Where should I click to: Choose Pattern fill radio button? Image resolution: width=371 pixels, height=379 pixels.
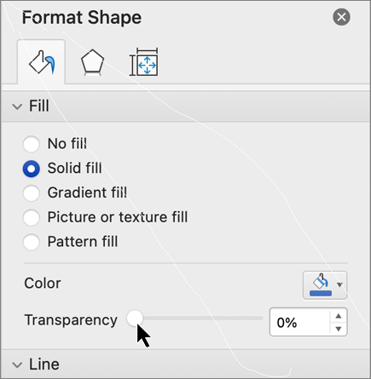click(32, 242)
